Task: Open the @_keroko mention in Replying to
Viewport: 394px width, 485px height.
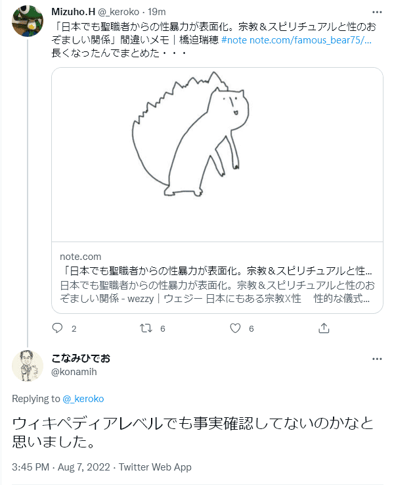Action: click(83, 399)
